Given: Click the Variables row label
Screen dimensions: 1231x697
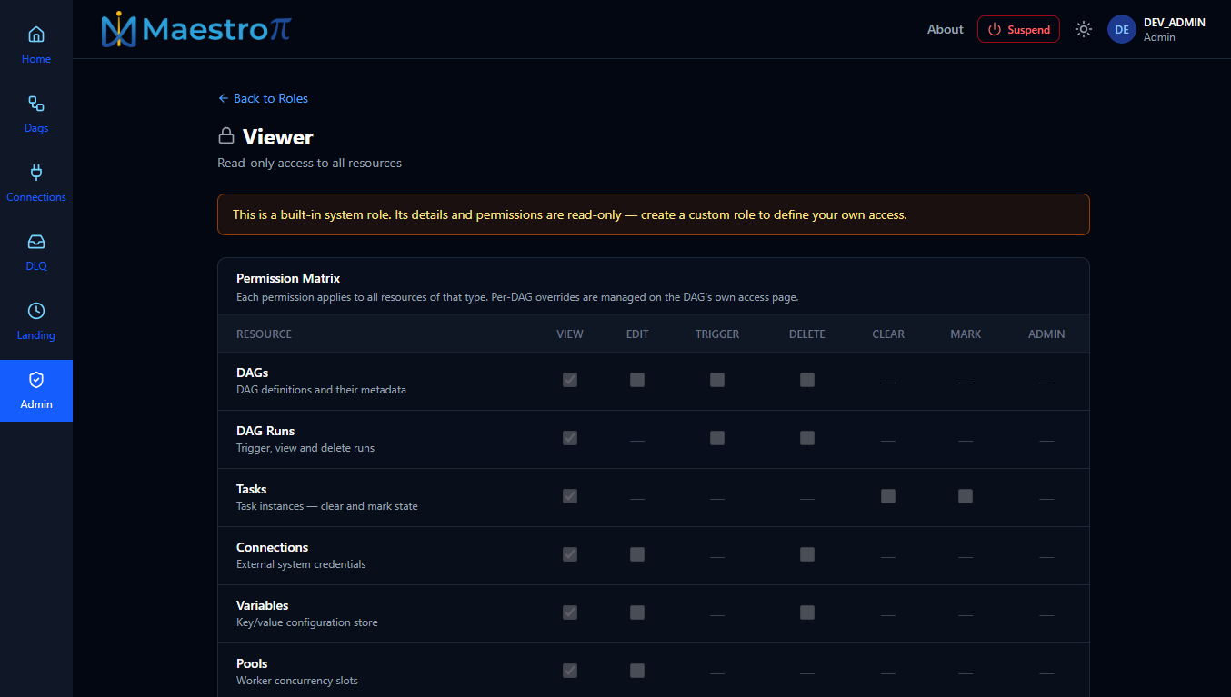Looking at the screenshot, I should [x=263, y=605].
